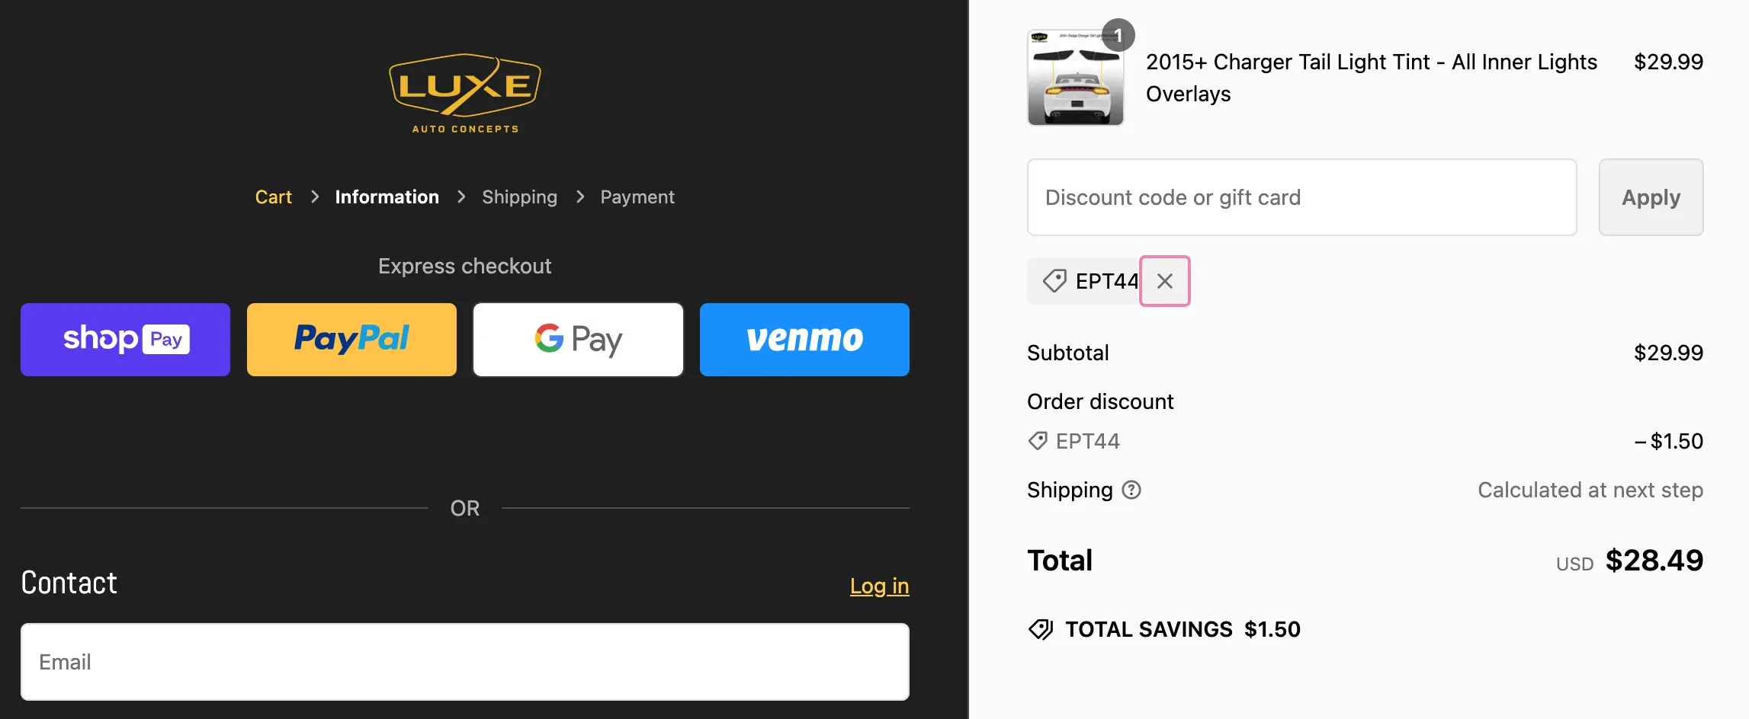Click the Total Savings tag icon

coord(1041,629)
